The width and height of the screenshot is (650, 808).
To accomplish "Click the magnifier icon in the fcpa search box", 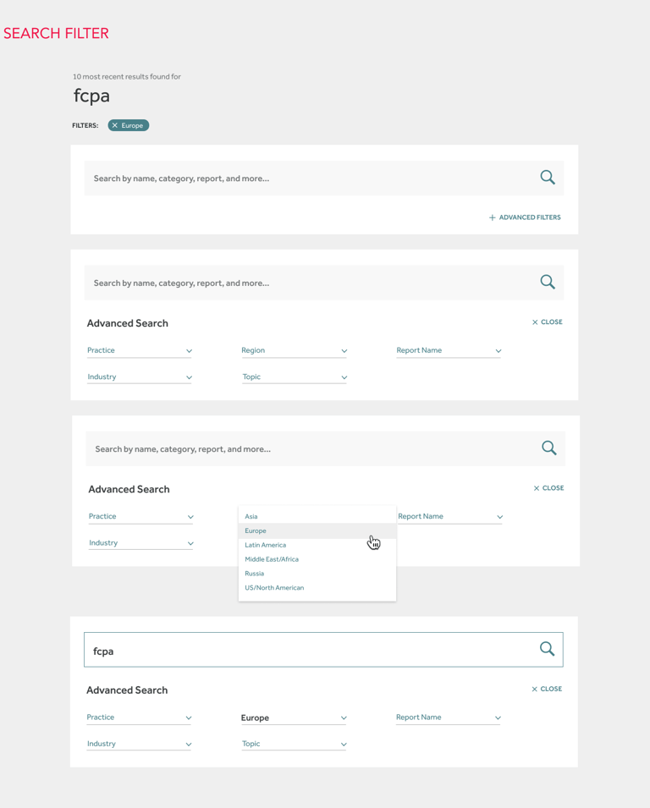I will click(547, 649).
